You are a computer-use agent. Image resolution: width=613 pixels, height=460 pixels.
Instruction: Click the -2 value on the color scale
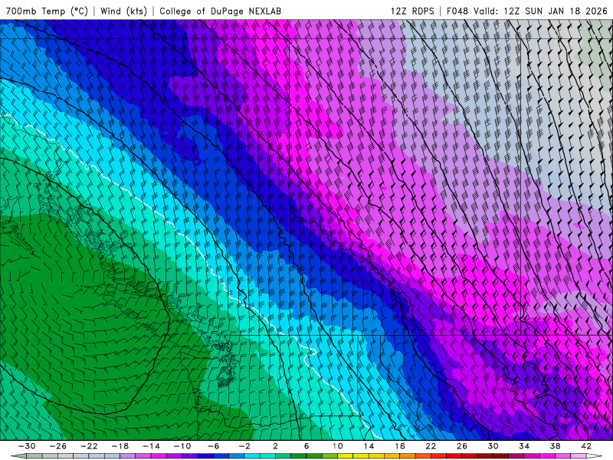click(x=244, y=446)
